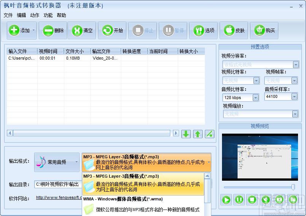This screenshot has height=216, width=306.
Task: Click the Pause (暂停) toolbar button
Action: (173, 31)
